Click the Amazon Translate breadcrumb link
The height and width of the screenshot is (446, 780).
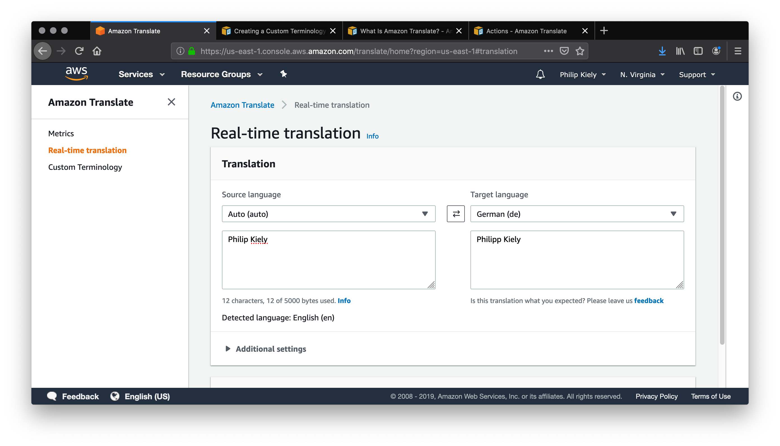point(242,105)
